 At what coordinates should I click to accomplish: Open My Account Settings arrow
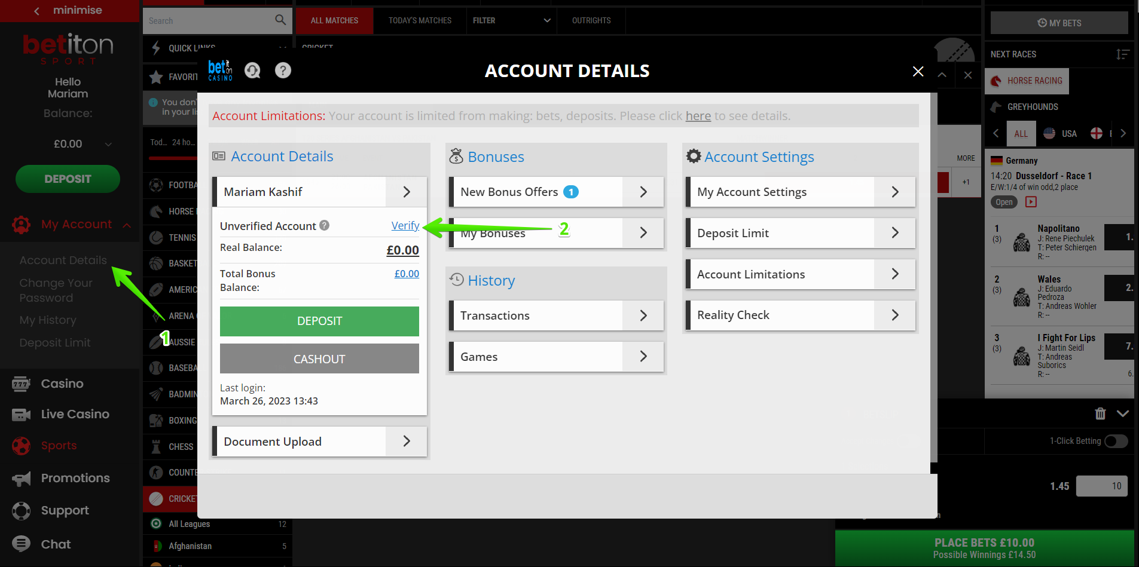[895, 192]
